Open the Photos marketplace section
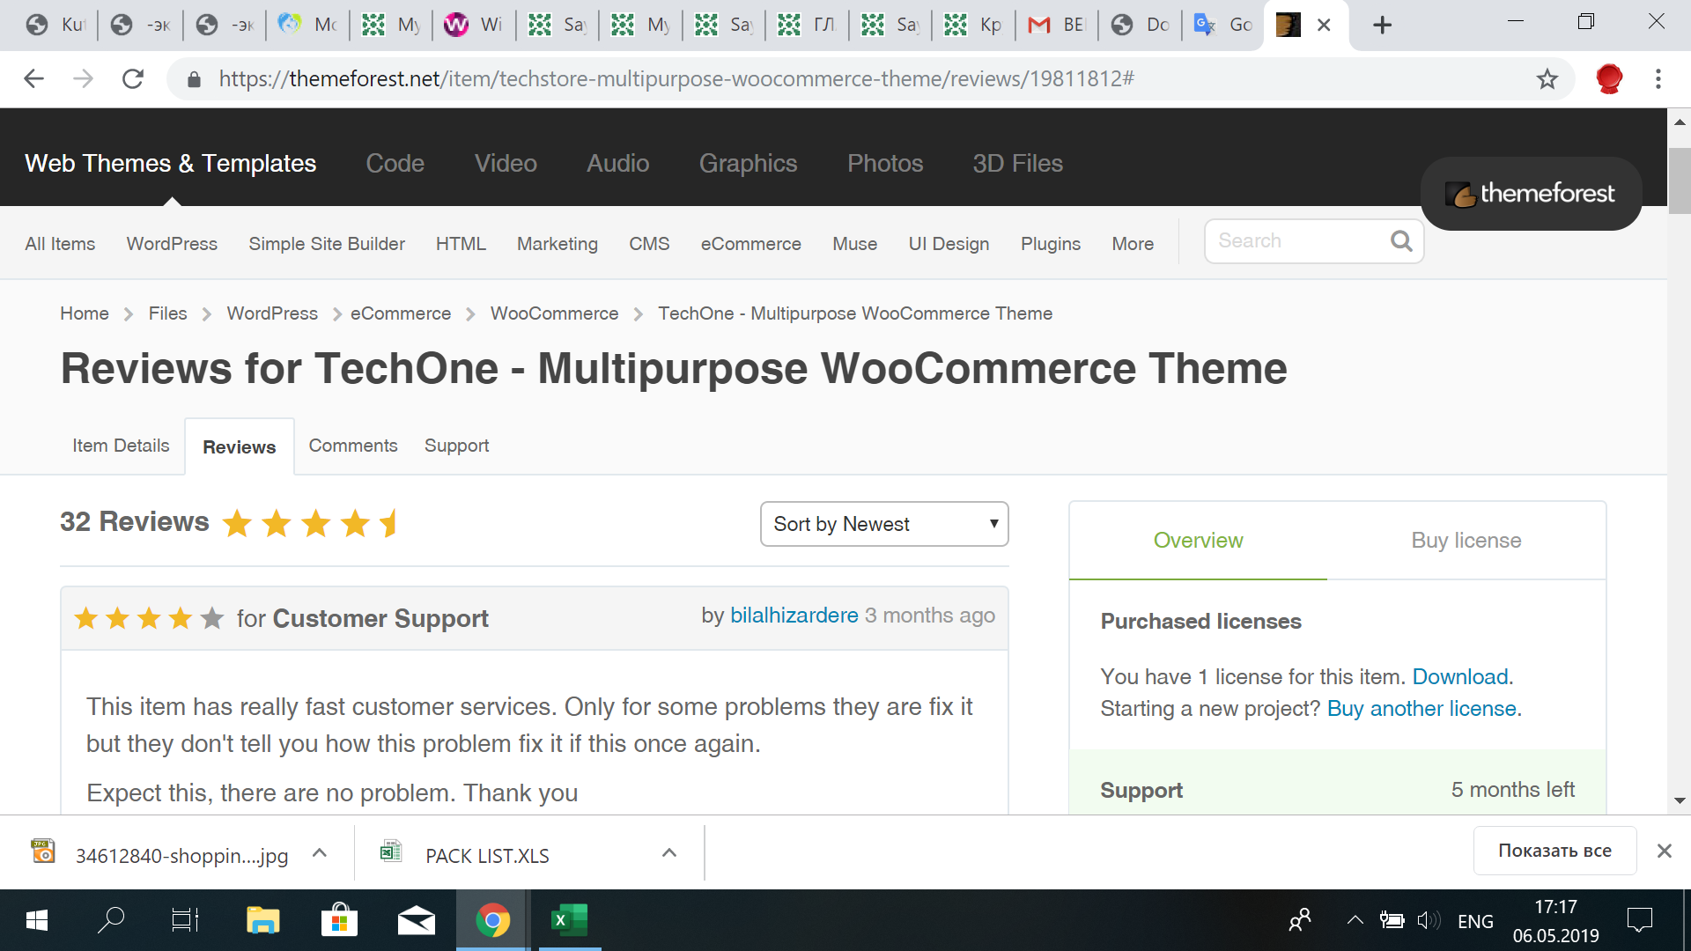 pyautogui.click(x=885, y=163)
